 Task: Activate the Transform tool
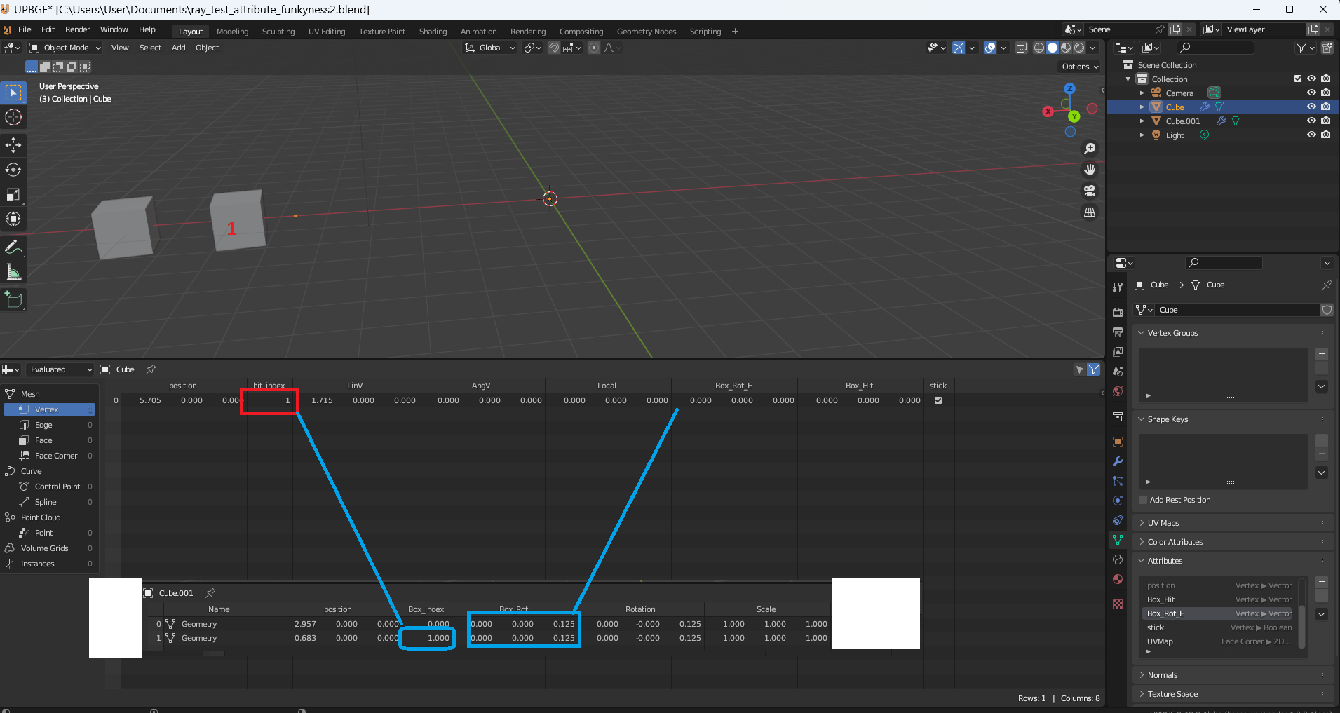click(x=13, y=219)
